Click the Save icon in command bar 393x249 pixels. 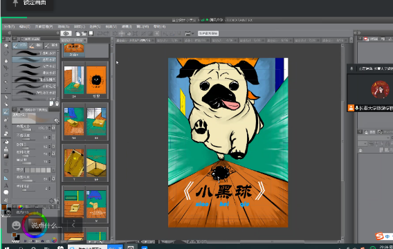[91, 33]
